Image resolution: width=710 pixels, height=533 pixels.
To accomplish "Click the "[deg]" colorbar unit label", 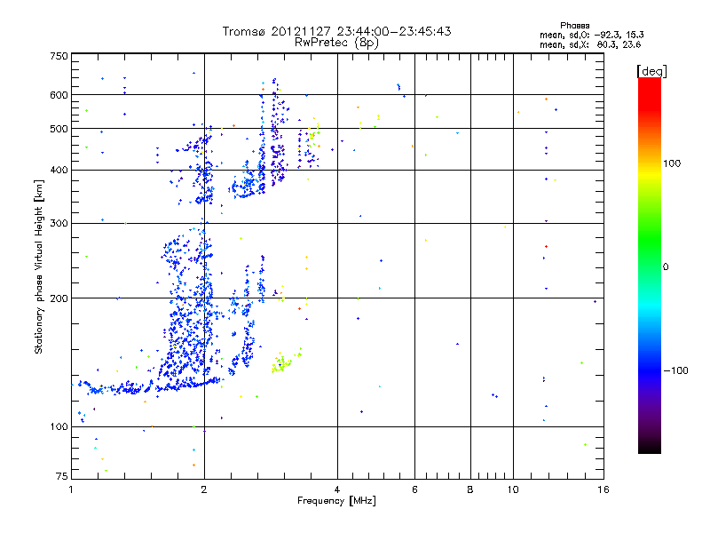I will click(651, 71).
